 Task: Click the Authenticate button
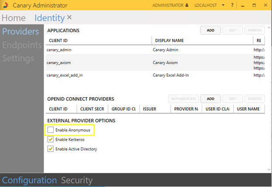pyautogui.click(x=184, y=99)
